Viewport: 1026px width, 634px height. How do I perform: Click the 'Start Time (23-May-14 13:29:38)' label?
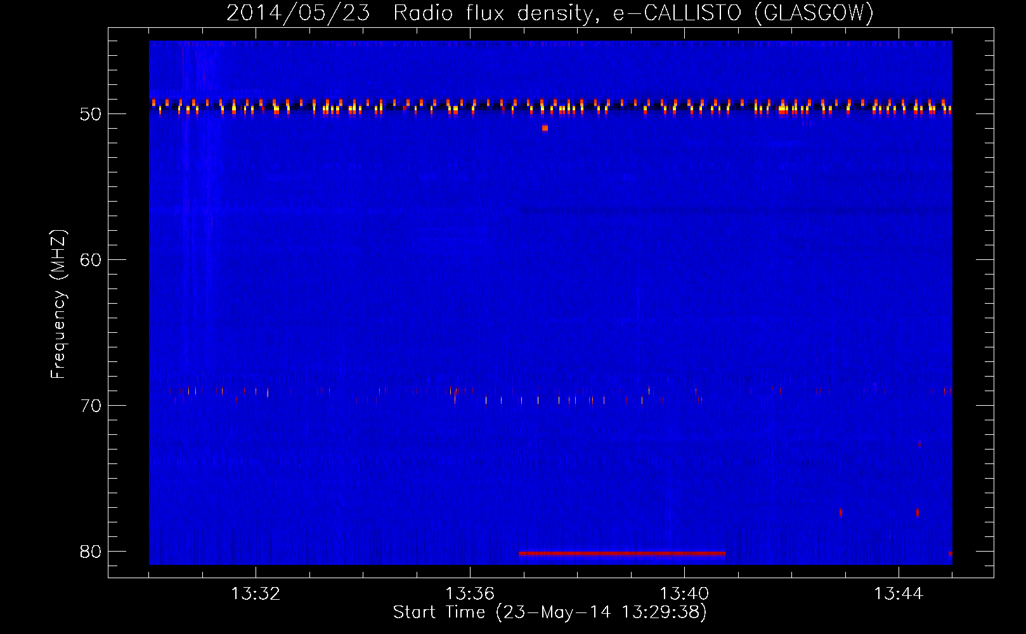550,612
